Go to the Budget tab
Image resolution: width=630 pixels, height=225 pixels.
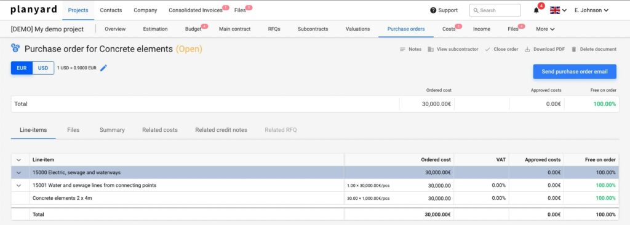click(x=193, y=29)
